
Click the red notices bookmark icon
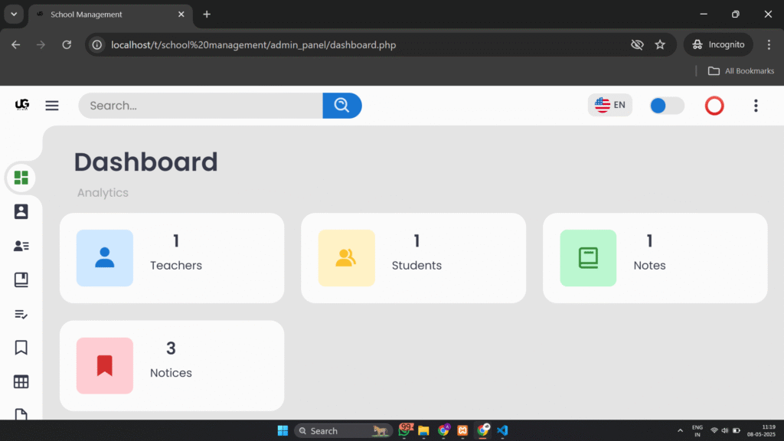click(104, 365)
